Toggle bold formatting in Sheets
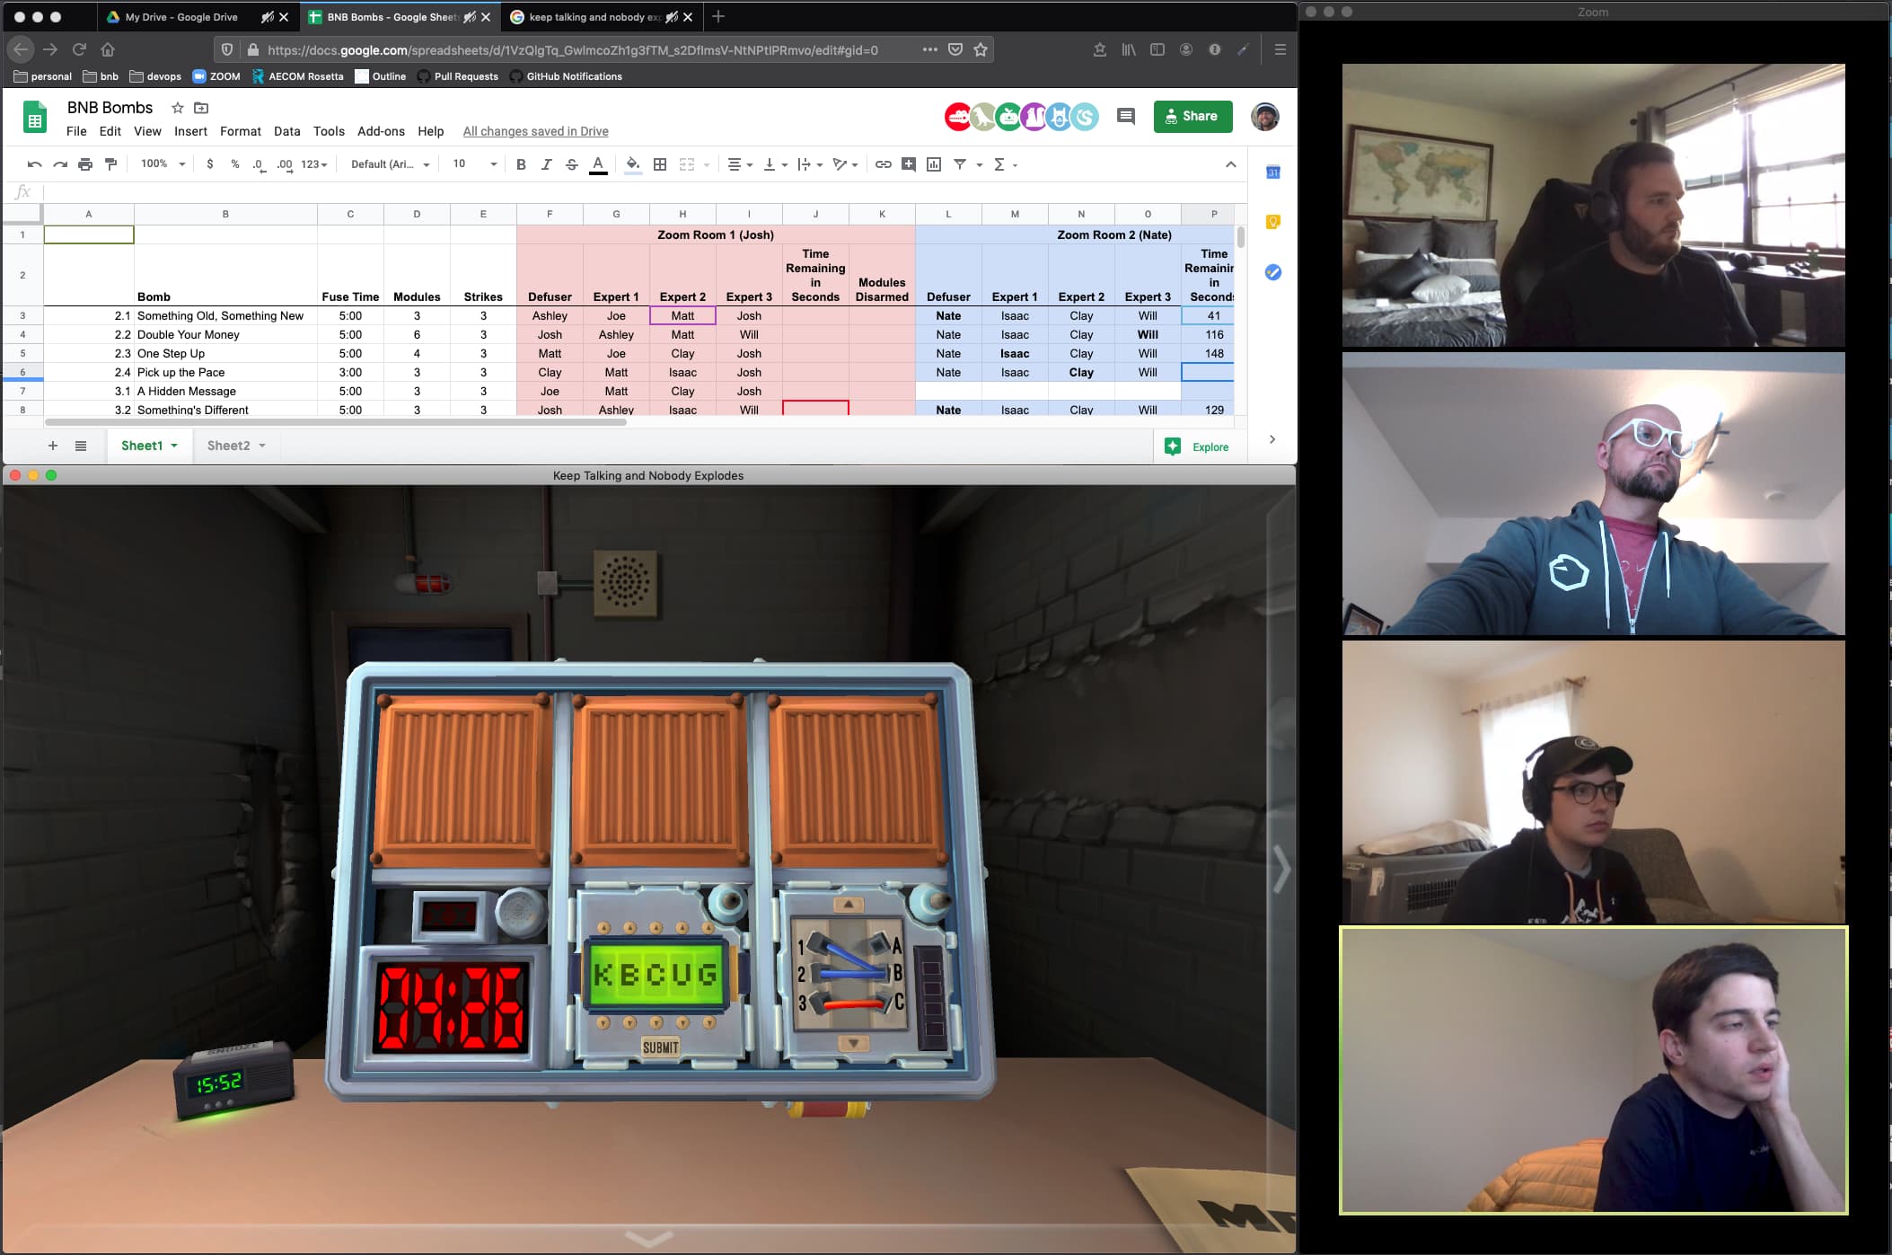This screenshot has width=1892, height=1255. (x=521, y=164)
